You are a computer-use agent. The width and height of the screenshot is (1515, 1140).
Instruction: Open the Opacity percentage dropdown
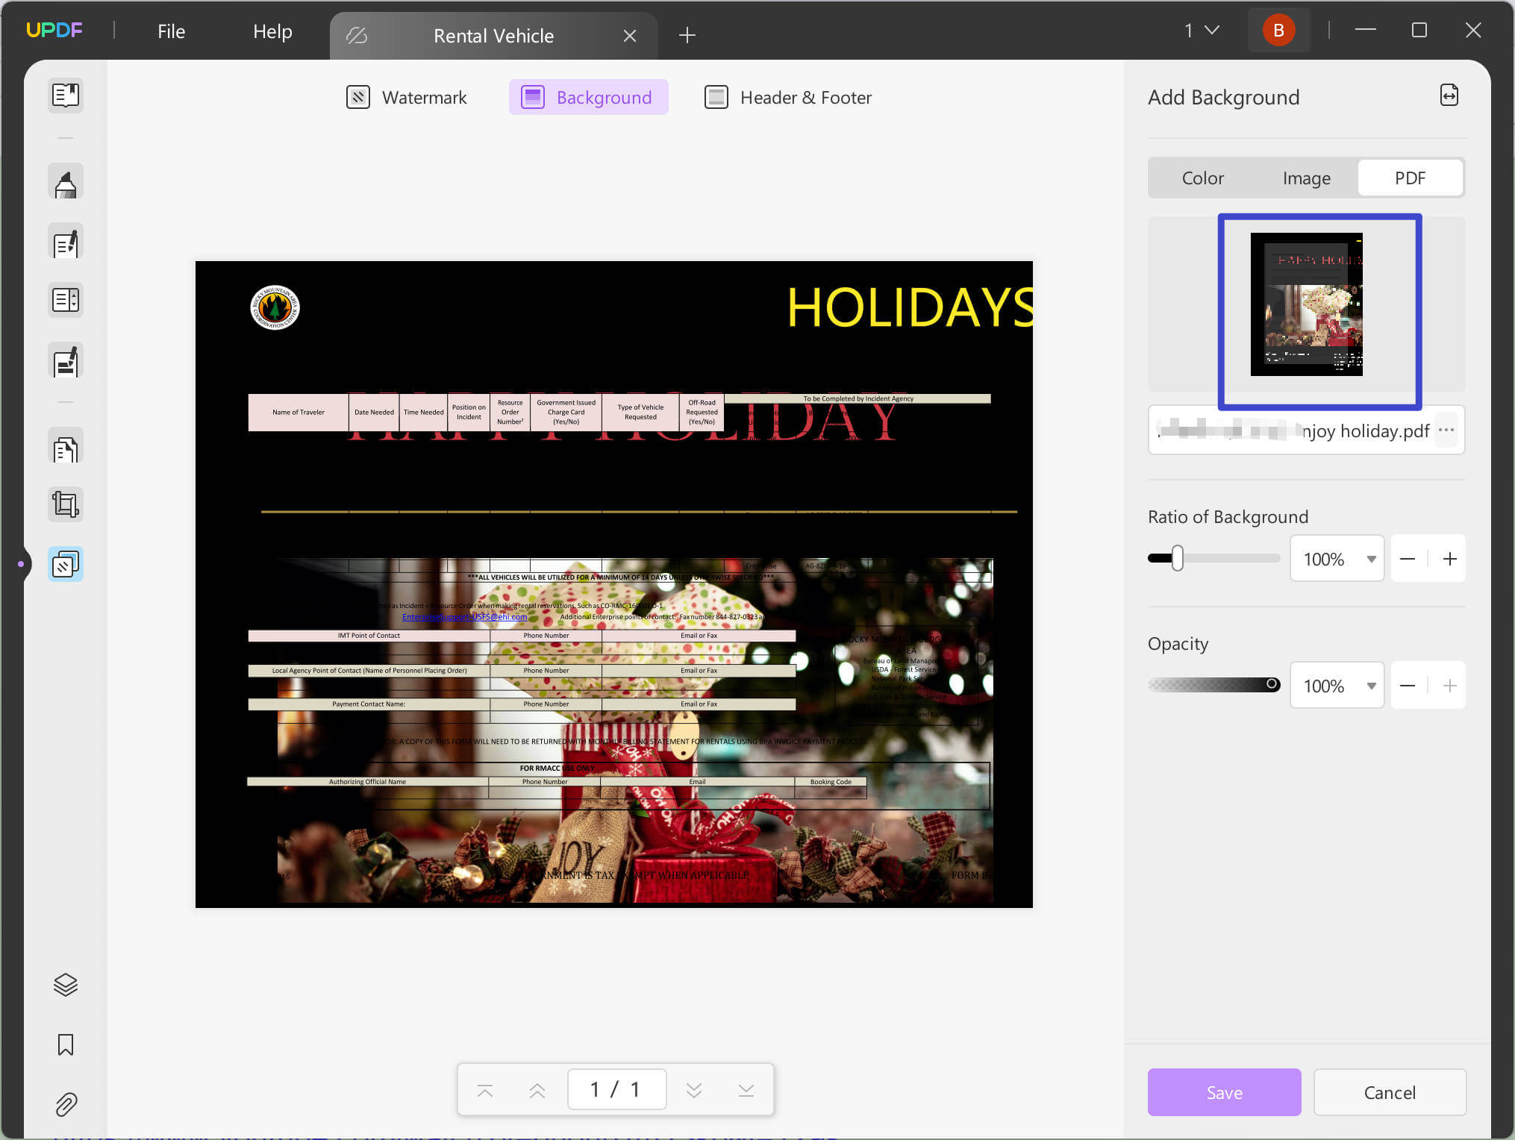[x=1370, y=685]
